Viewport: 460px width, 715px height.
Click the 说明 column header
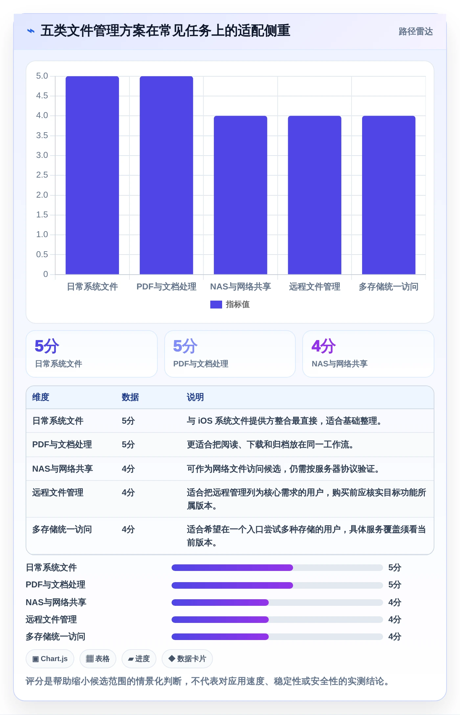[x=195, y=397]
